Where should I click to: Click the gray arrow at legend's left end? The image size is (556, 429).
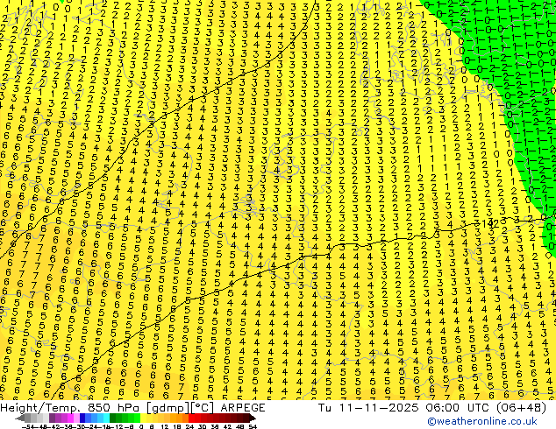(x=20, y=418)
